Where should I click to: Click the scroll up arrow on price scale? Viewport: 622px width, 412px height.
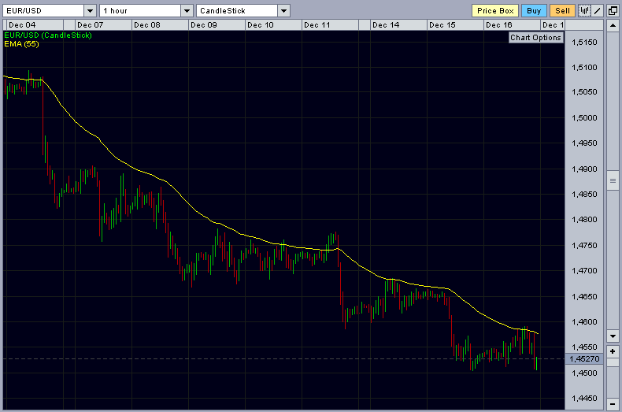(x=613, y=25)
